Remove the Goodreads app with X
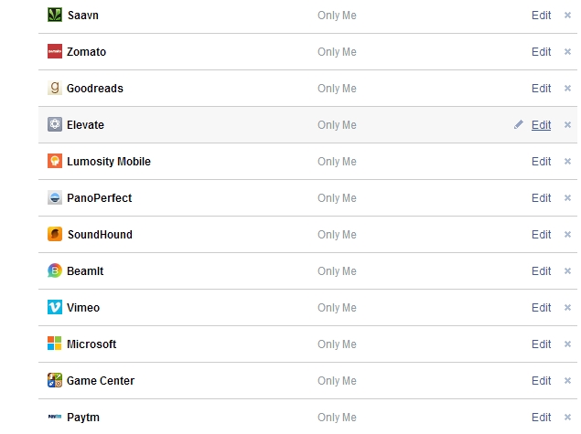Screen dimensions: 581x434 click(x=567, y=89)
